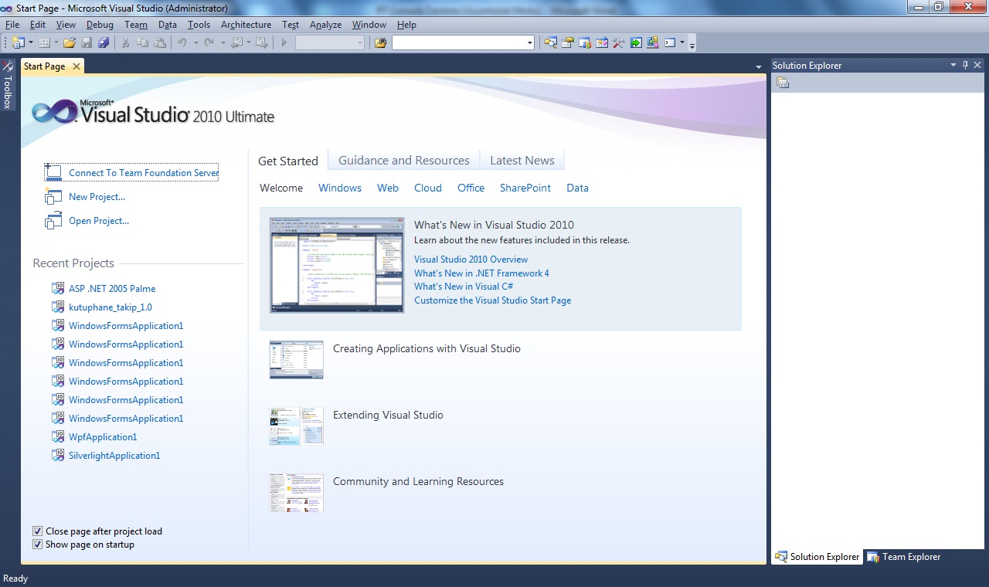Viewport: 989px width, 587px height.
Task: Click the Navigate Backward toolbar icon
Action: (x=236, y=43)
